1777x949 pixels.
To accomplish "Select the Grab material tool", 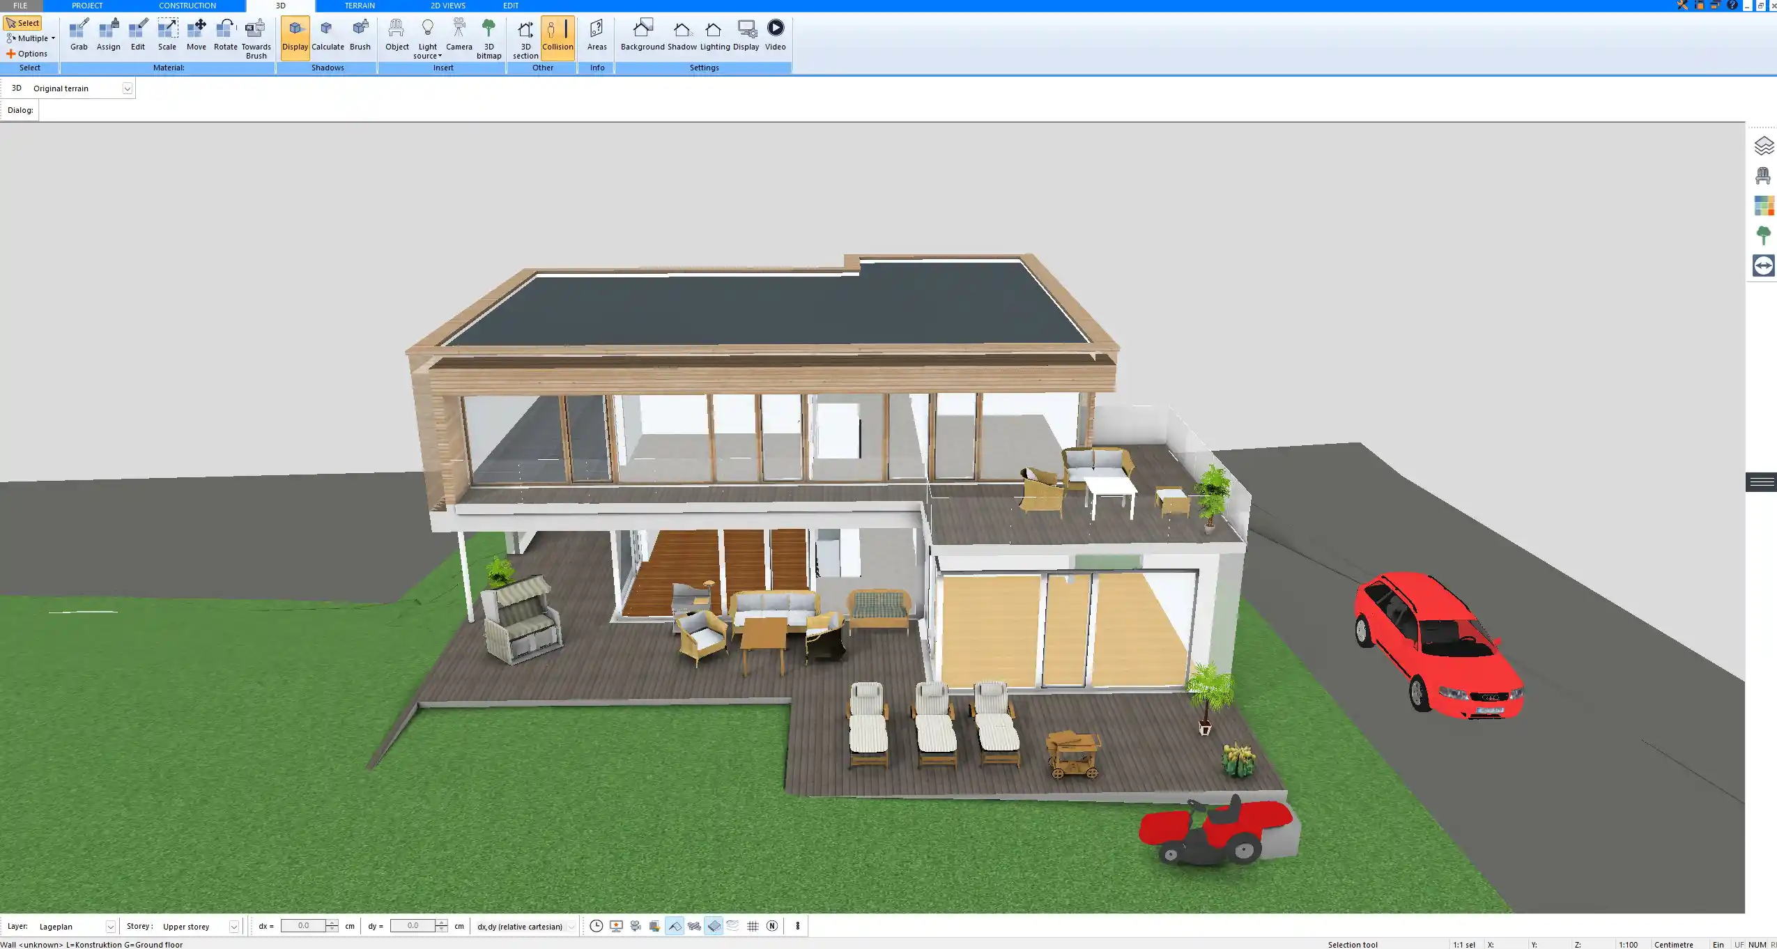I will tap(78, 33).
